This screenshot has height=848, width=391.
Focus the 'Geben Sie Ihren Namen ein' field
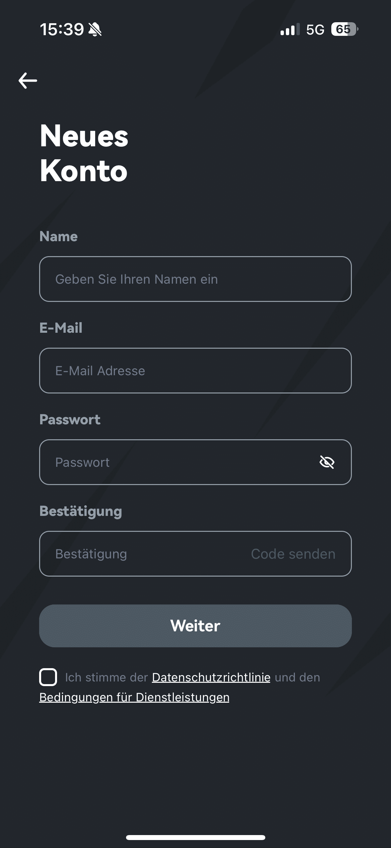pos(195,279)
